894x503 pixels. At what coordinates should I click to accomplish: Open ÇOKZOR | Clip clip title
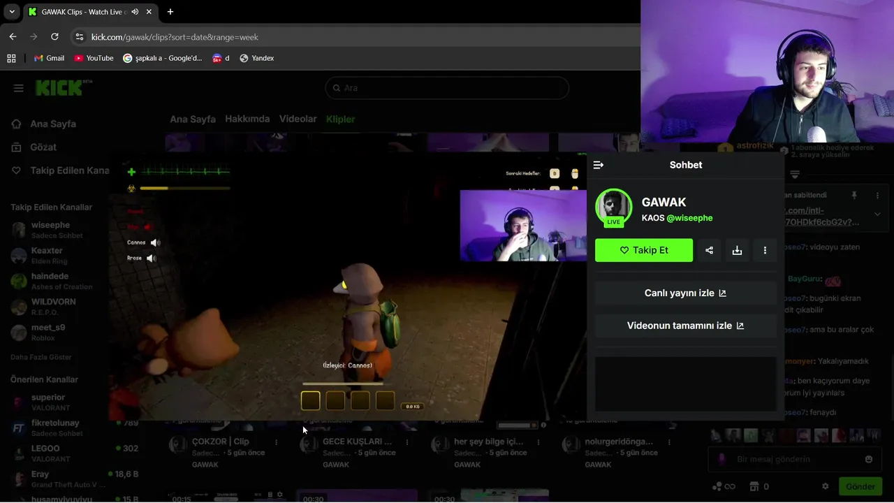[x=221, y=442]
